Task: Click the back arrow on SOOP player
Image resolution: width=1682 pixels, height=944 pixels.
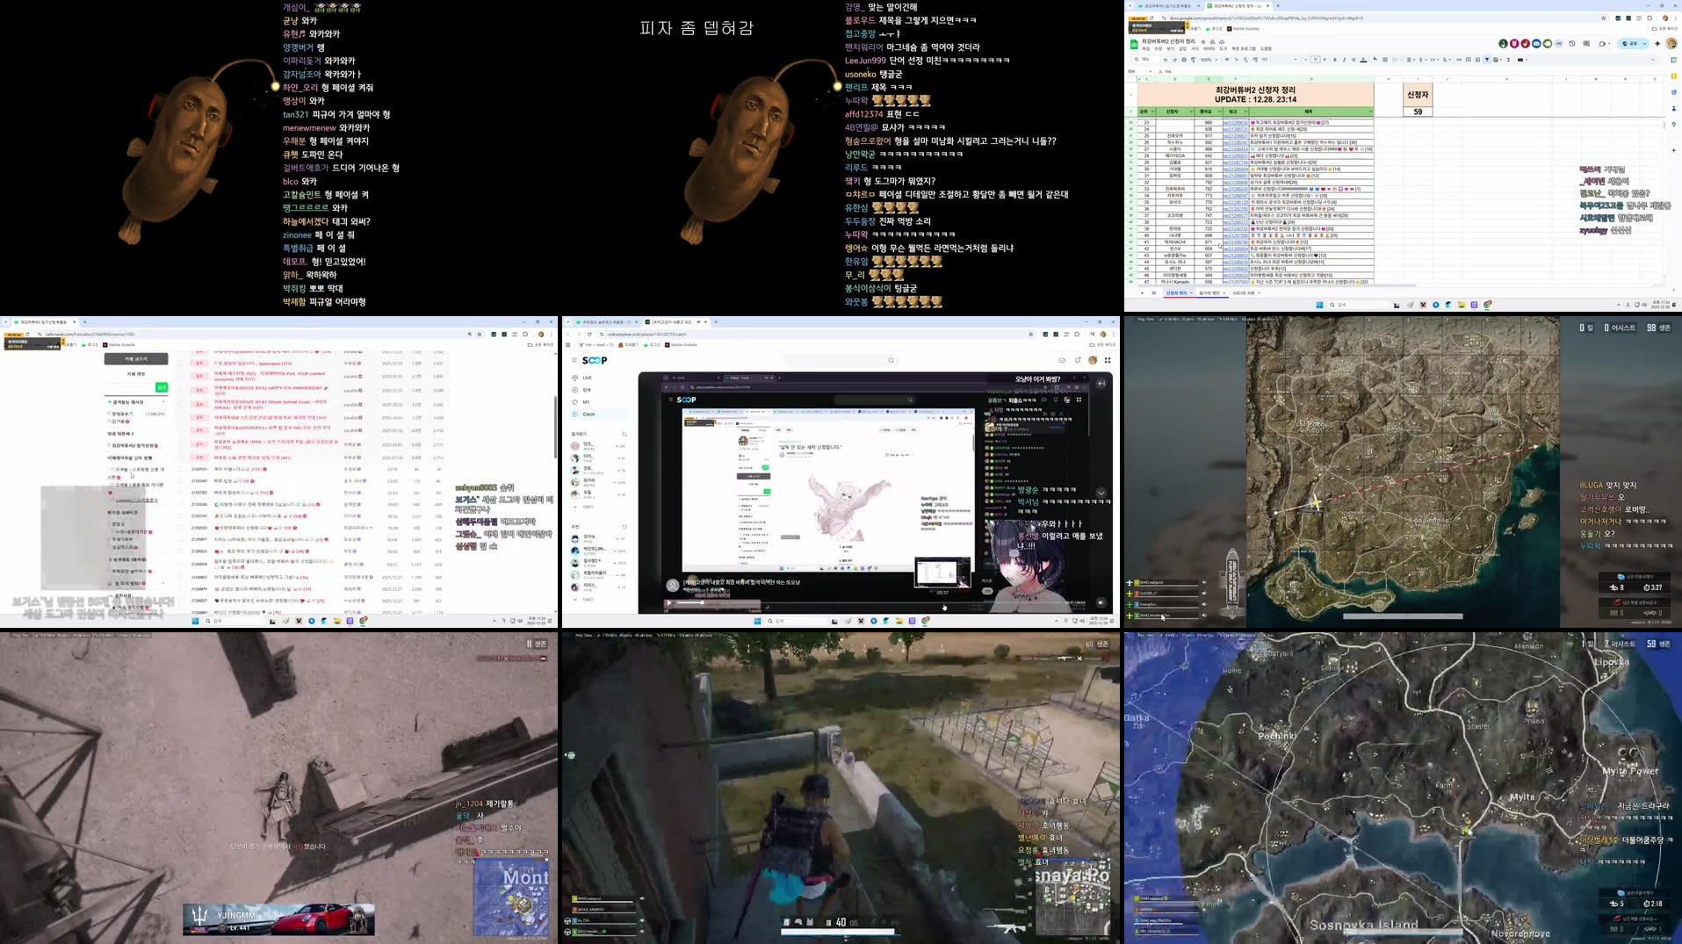Action: point(1101,383)
